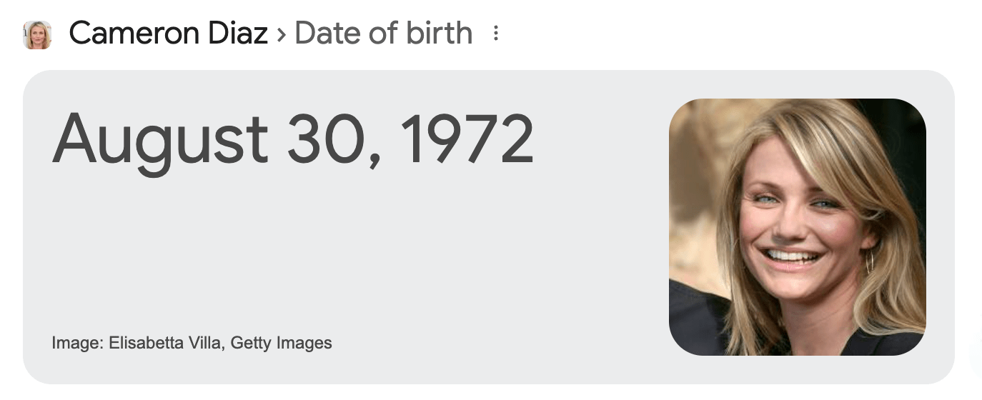Viewport: 982px width, 400px height.
Task: Select the Date of birth breadcrumb label
Action: coord(384,33)
